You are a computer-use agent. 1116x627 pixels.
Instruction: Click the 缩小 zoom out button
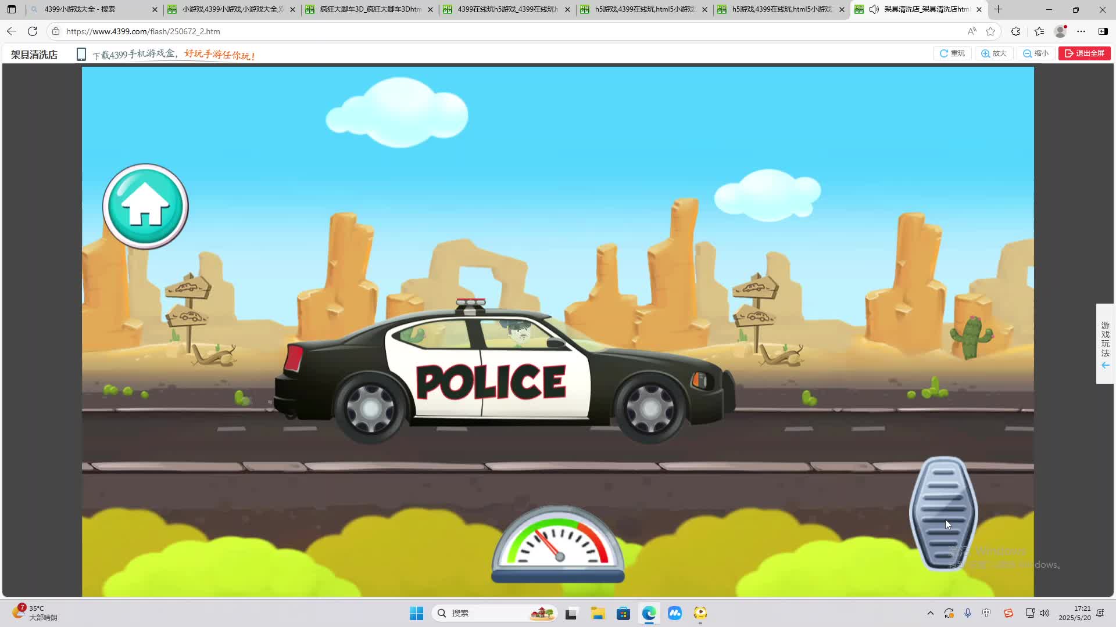(x=1036, y=53)
